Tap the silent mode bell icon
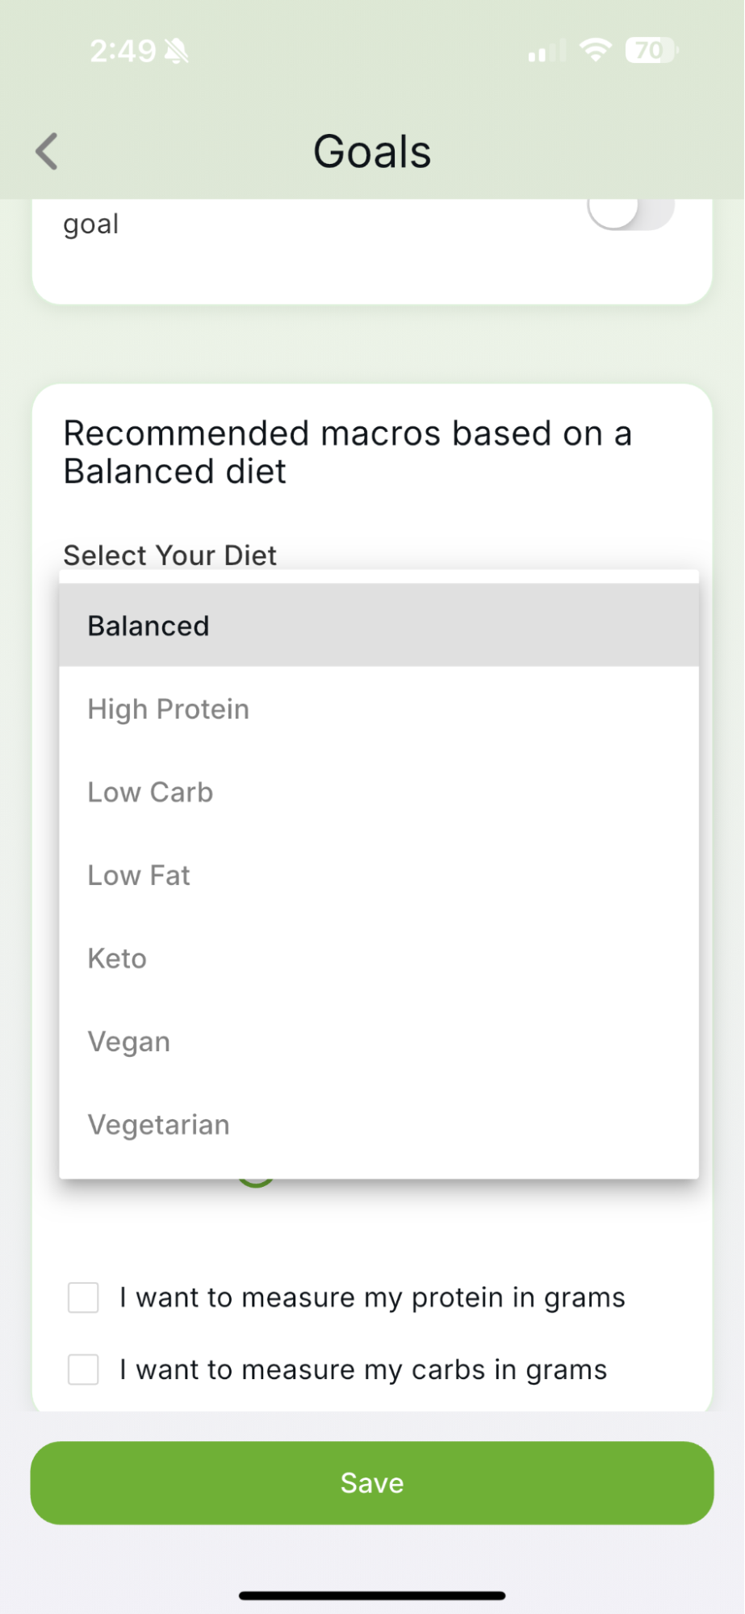 tap(177, 52)
